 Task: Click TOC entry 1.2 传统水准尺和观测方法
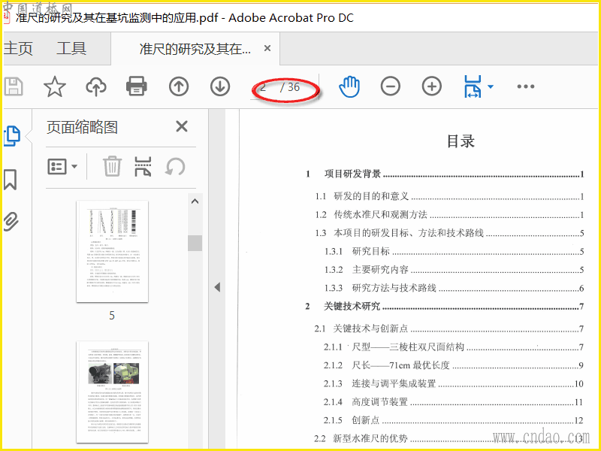pos(449,215)
